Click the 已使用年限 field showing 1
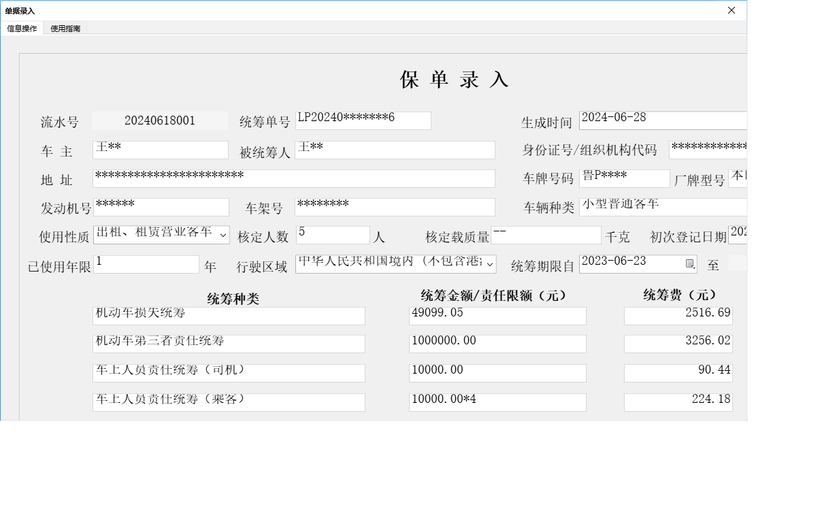The height and width of the screenshot is (522, 837). (x=145, y=264)
